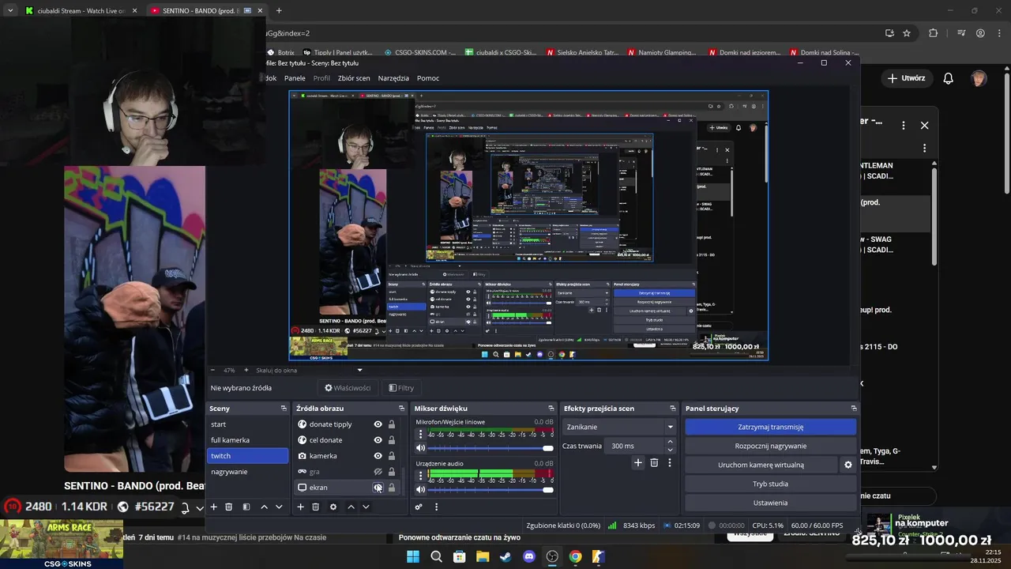Mute Urządzenie audio speaker
The image size is (1011, 569).
click(420, 490)
